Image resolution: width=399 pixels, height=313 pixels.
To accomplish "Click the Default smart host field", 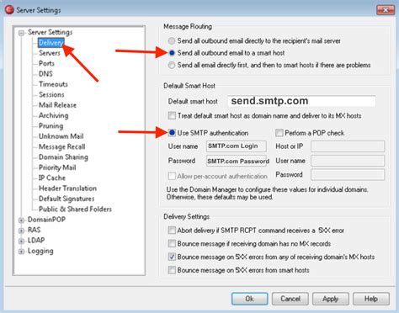I will coord(301,101).
